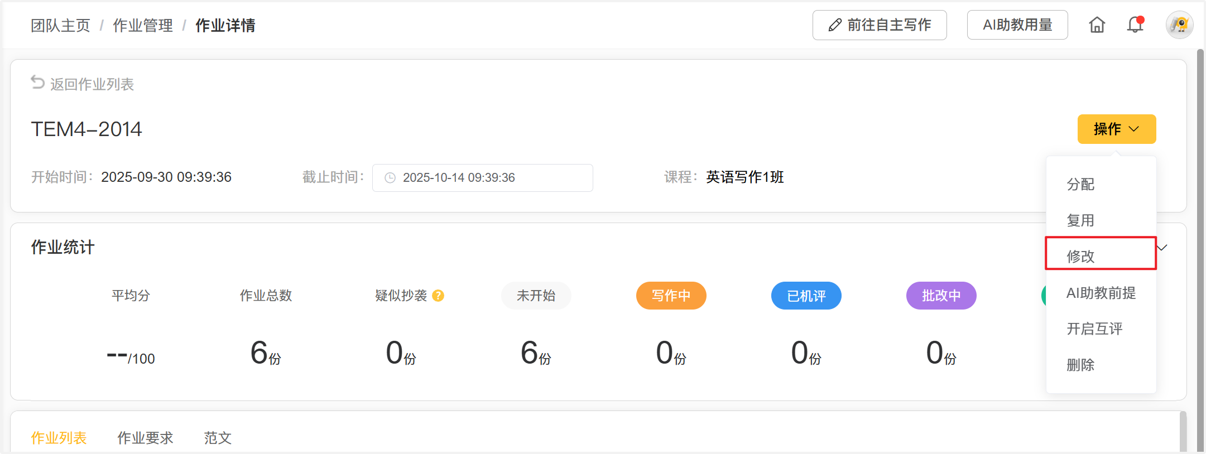Choose 删除 in the dropdown menu
The image size is (1206, 454).
[x=1080, y=365]
